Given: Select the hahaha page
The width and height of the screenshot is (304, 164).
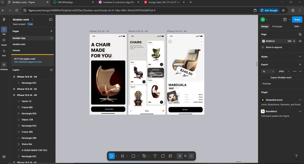Looking at the screenshot, I should 17,50.
